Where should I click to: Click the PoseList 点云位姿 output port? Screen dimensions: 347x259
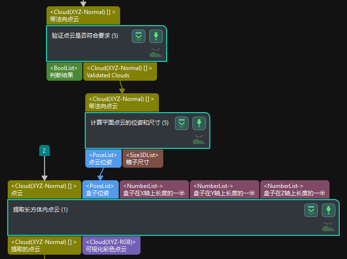(x=103, y=158)
